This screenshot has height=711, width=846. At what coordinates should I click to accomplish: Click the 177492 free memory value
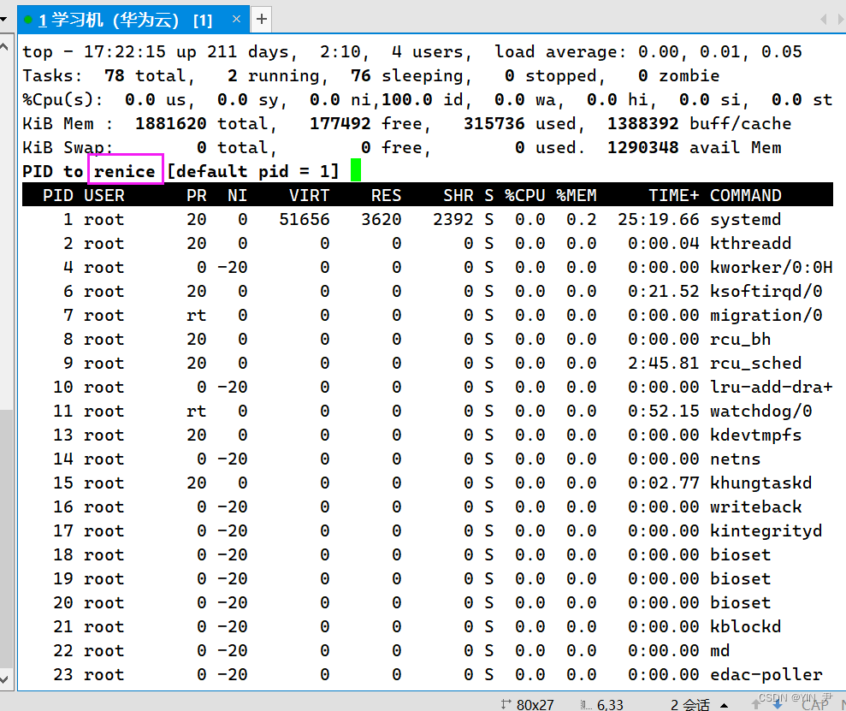click(340, 123)
